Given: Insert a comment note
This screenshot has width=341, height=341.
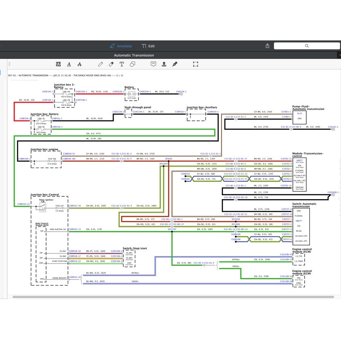Looking at the screenshot, I should [x=154, y=64].
